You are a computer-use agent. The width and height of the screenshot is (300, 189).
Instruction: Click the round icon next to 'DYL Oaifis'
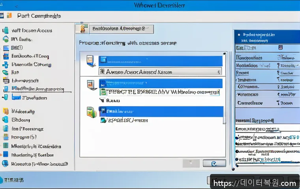tap(6, 39)
